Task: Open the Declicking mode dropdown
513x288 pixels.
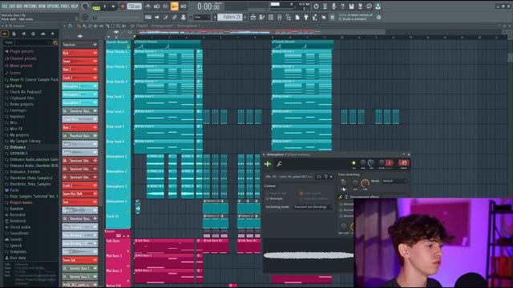Action: 313,207
